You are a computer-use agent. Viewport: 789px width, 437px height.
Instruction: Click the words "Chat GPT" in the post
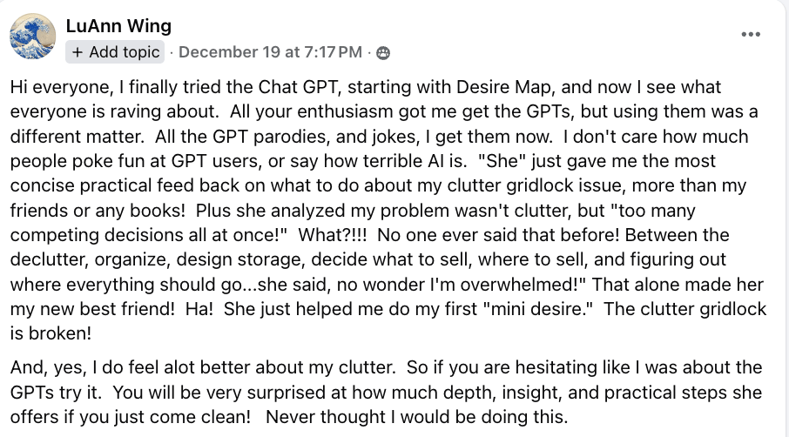coord(298,87)
